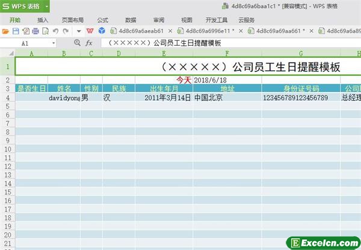
Task: Click the red WPS home icon
Action: pos(90,31)
